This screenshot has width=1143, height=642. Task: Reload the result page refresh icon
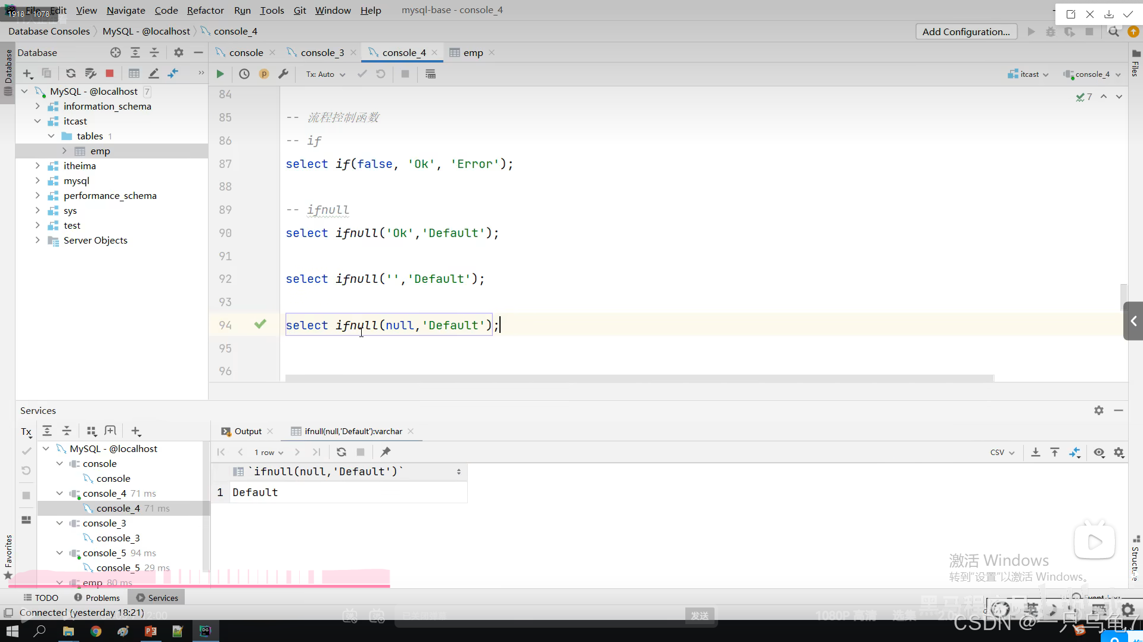click(x=341, y=452)
